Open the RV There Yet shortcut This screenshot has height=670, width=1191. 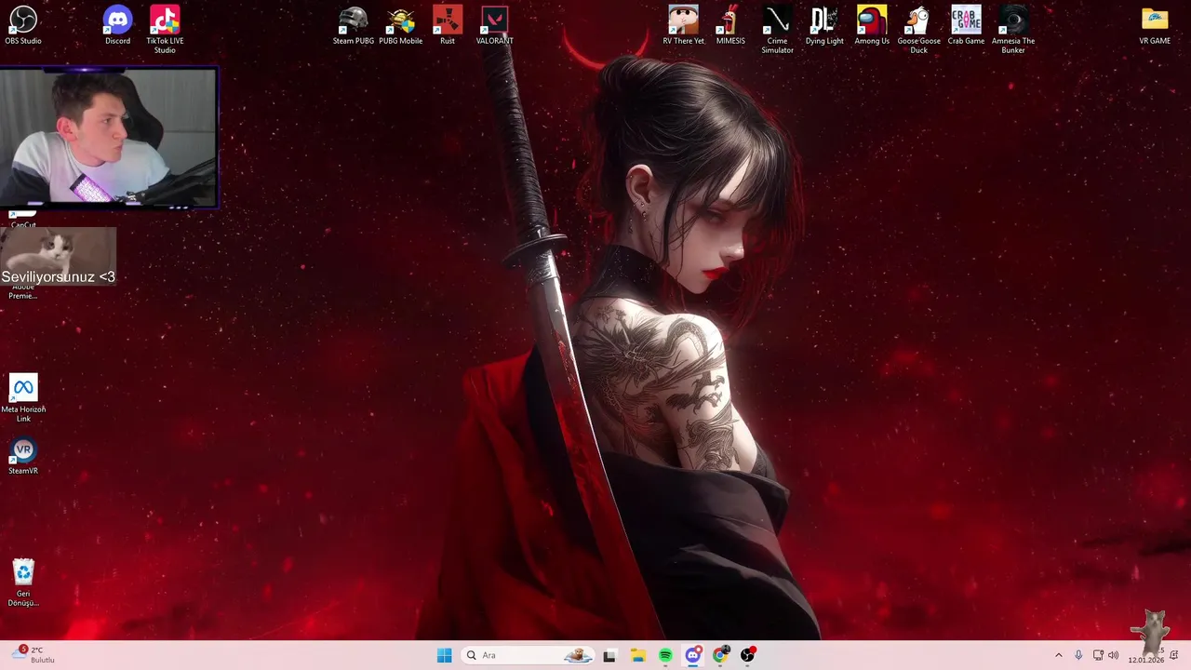click(x=683, y=25)
